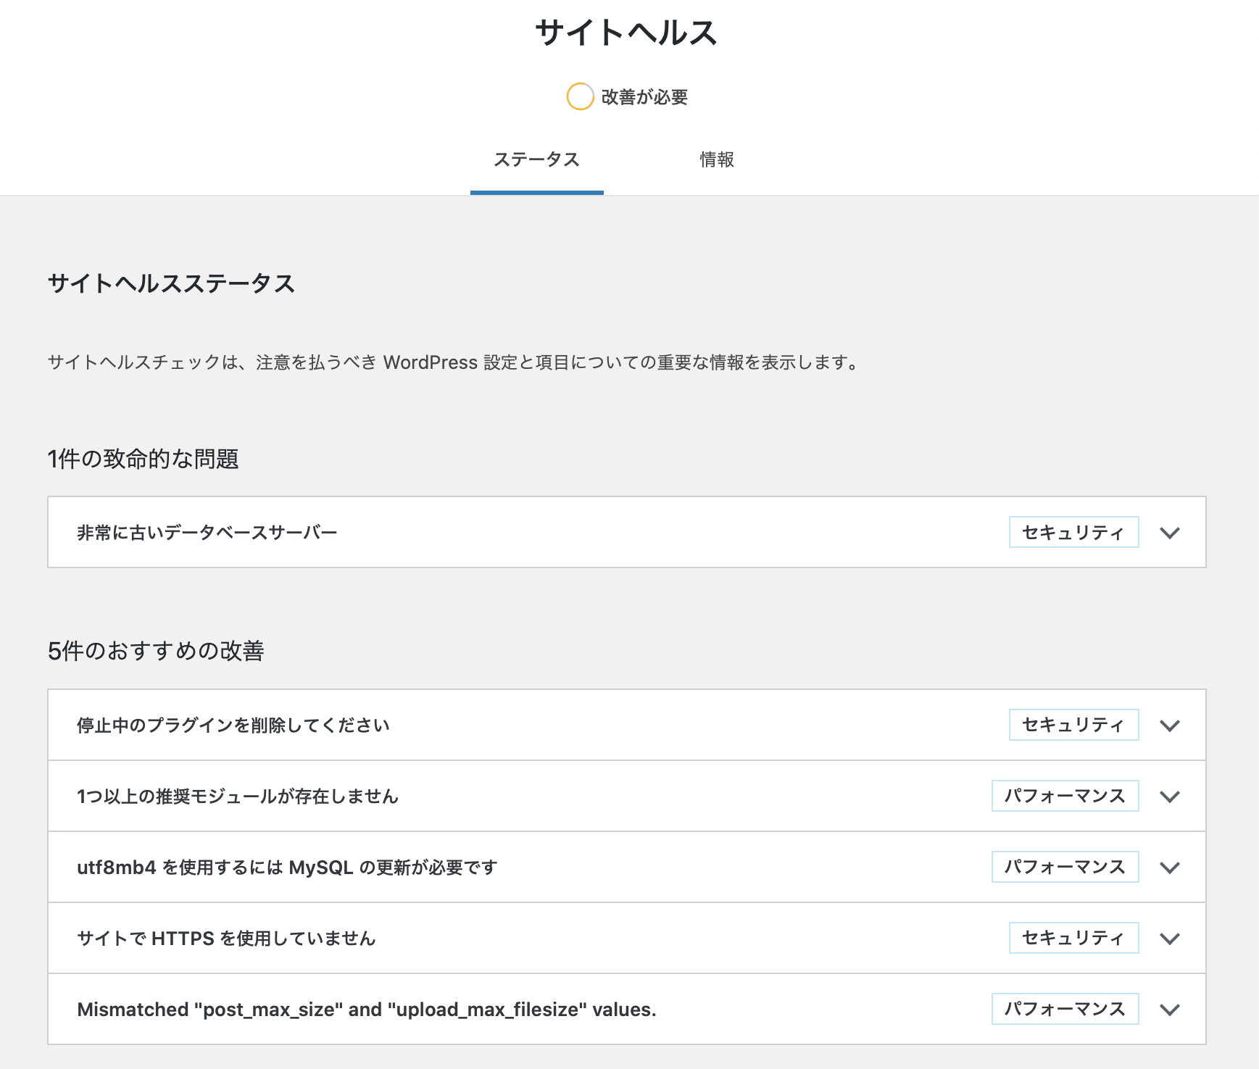Click the セキュリティ badge on inactive plugins row
Screen dimensions: 1259x1069
(x=1074, y=724)
